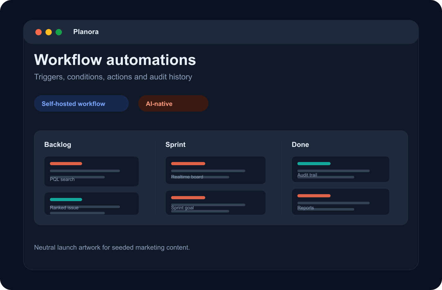
Task: Open the Reports card
Action: pos(341,202)
